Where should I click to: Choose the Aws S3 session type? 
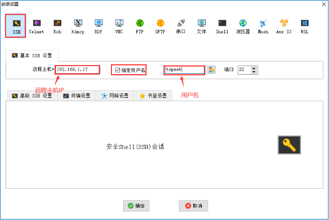[284, 26]
